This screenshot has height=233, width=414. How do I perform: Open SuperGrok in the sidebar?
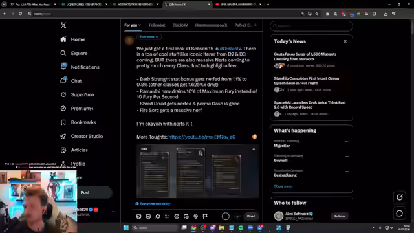tap(77, 94)
